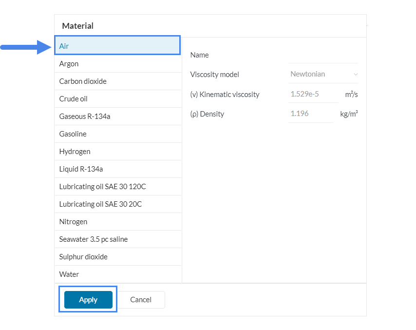416x330 pixels.
Task: Choose Argon in the material list
Action: pos(117,64)
